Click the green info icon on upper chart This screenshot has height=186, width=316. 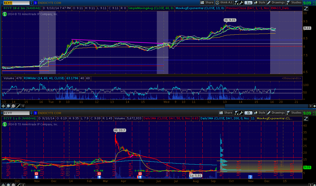4,14
